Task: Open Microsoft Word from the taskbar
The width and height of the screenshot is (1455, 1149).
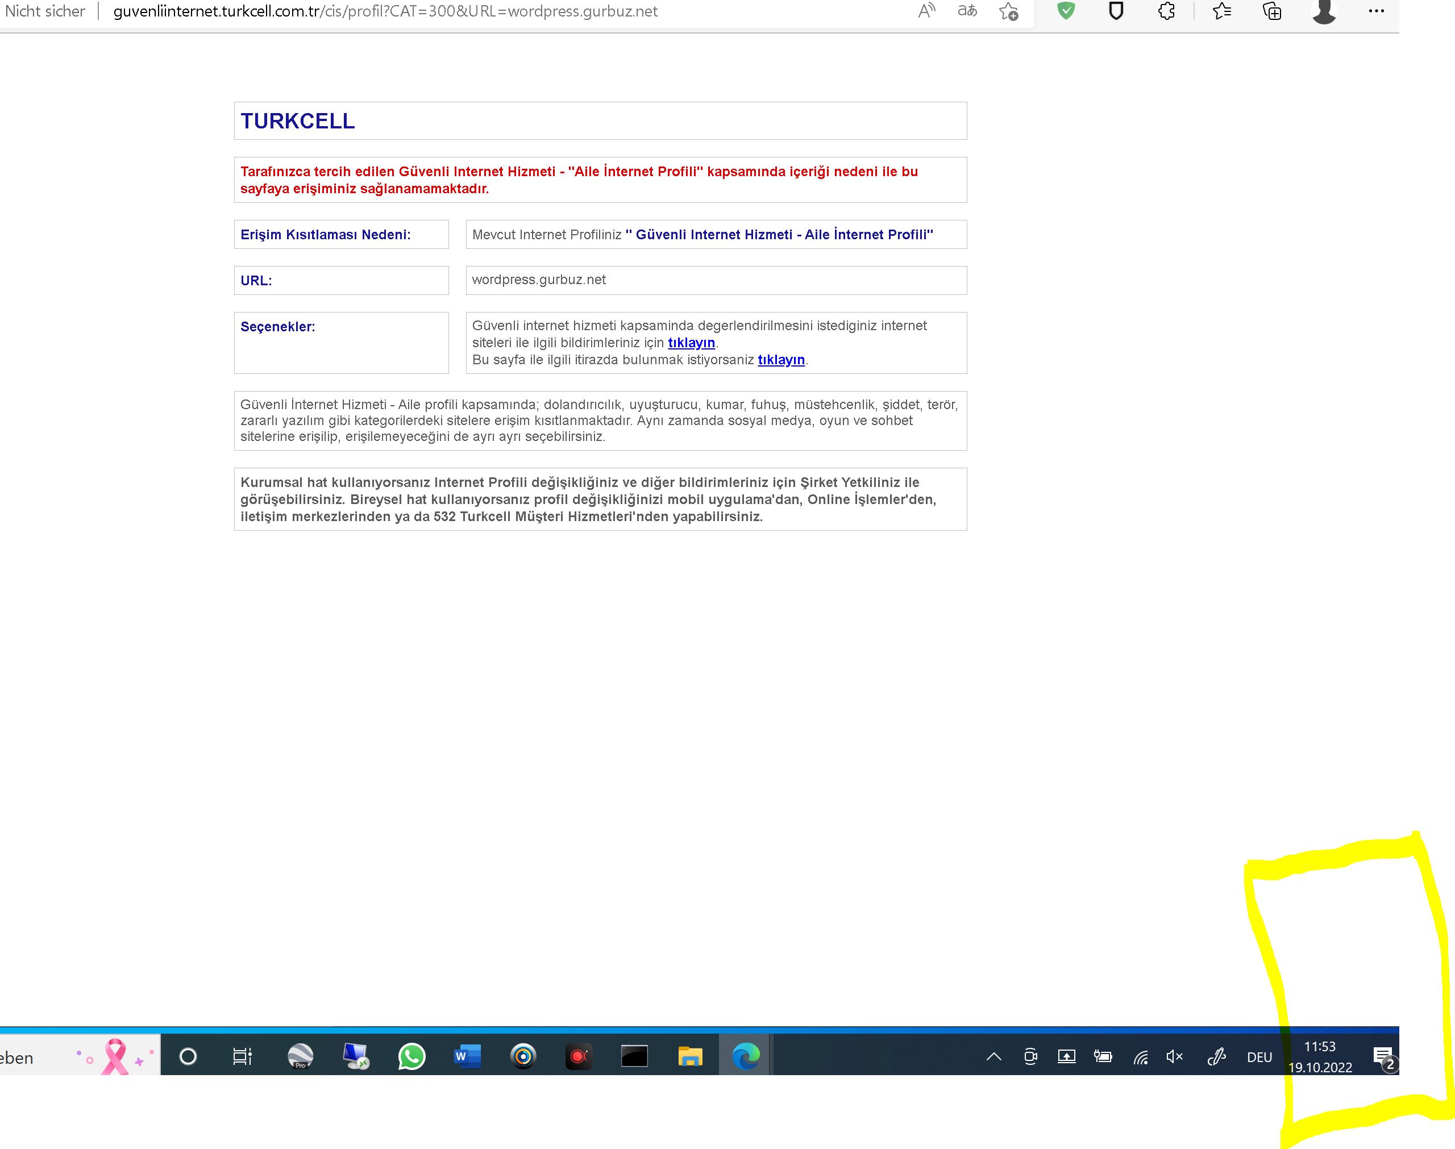Action: [x=468, y=1056]
